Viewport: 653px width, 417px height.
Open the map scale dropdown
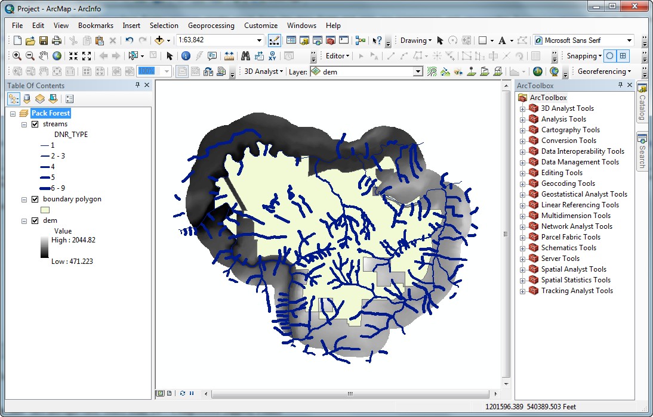pos(259,41)
